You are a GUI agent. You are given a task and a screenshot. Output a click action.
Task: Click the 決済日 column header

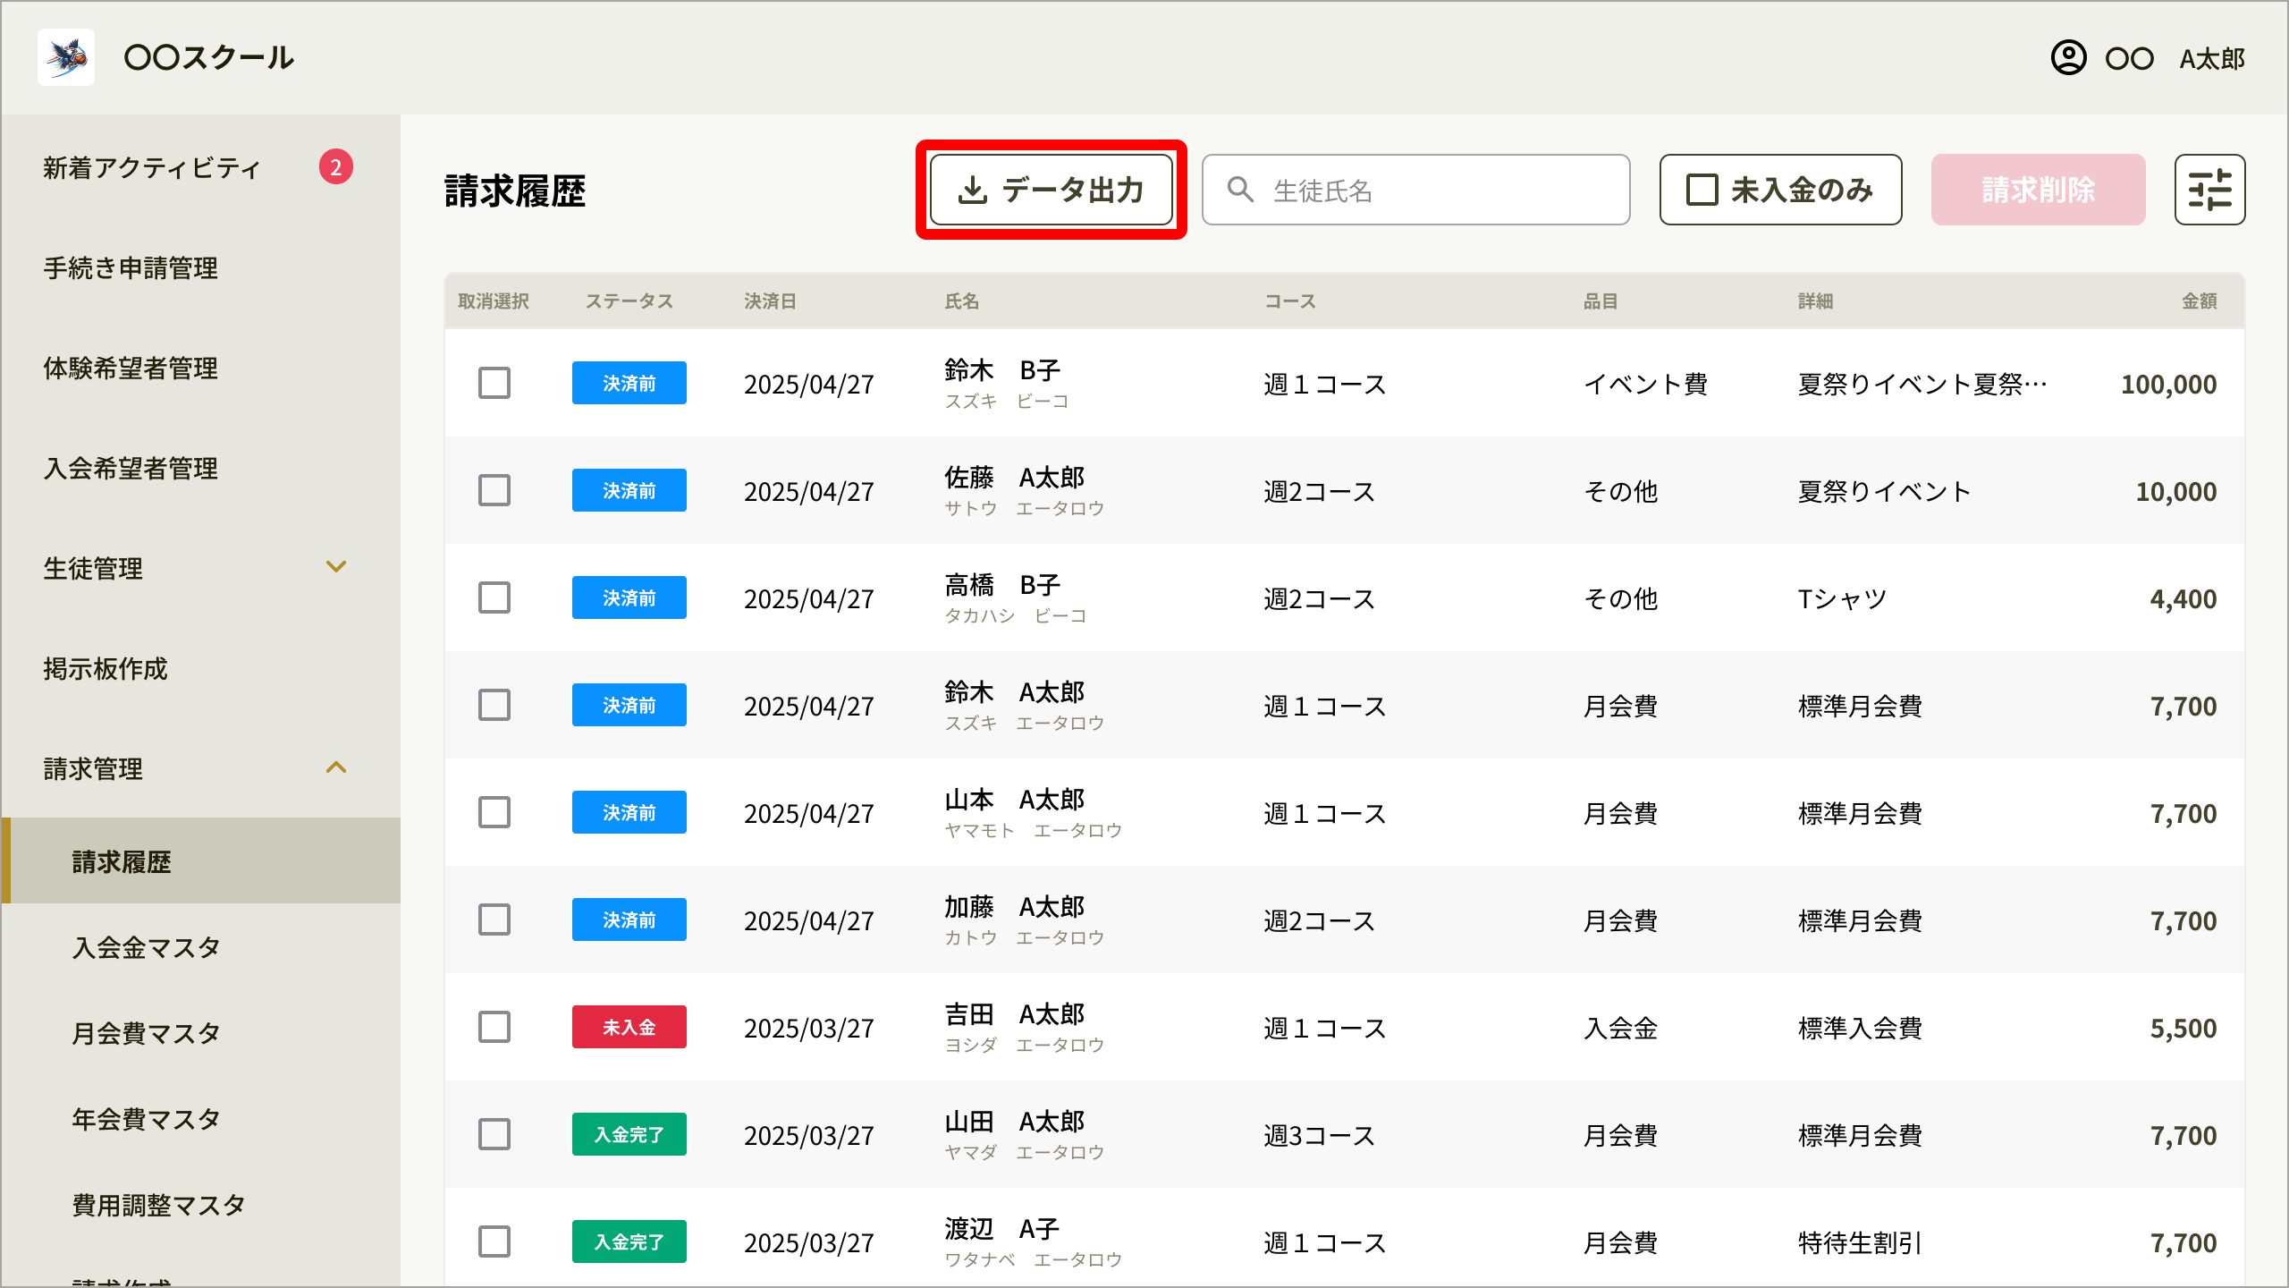click(x=770, y=301)
